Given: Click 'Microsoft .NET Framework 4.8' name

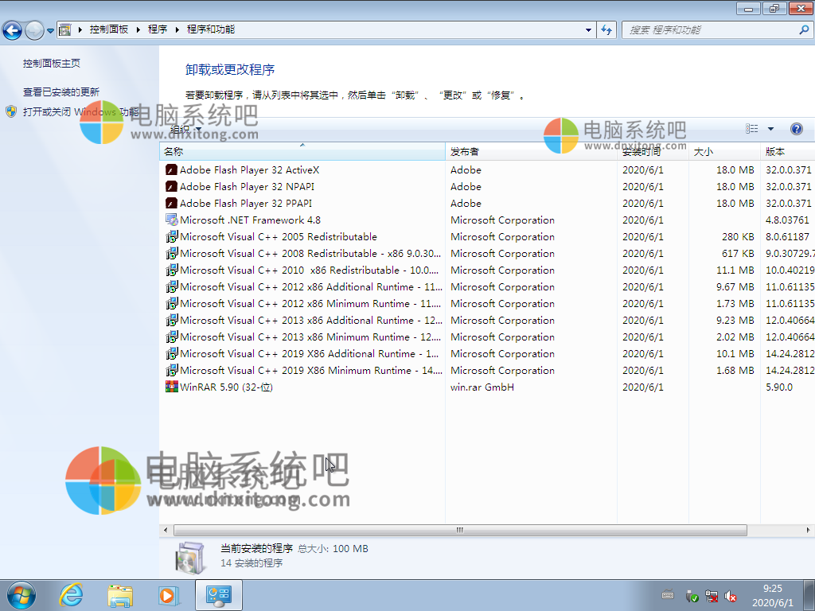Looking at the screenshot, I should click(x=250, y=220).
